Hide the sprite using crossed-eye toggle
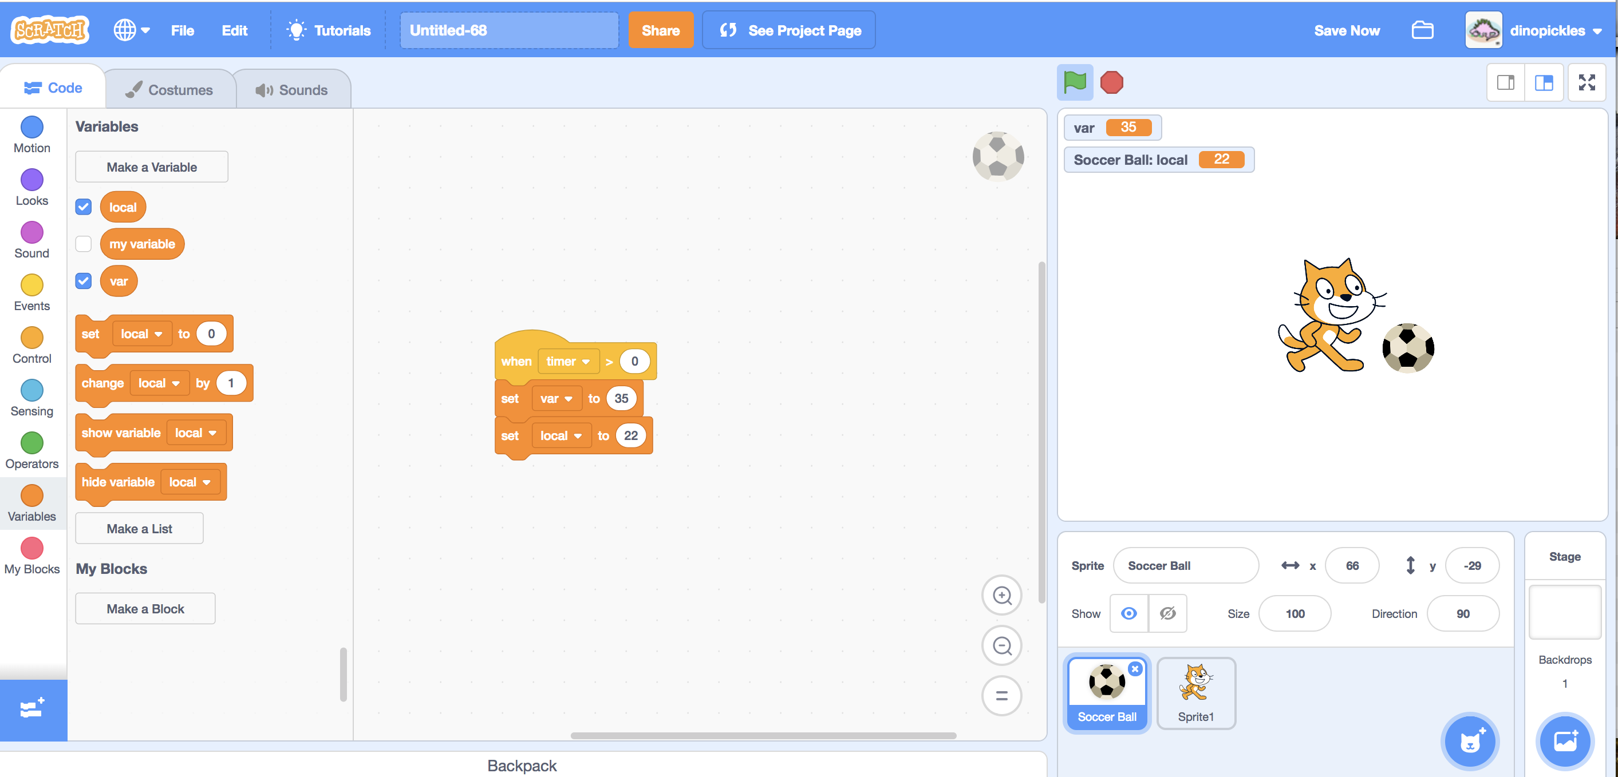Image resolution: width=1618 pixels, height=777 pixels. click(1167, 613)
